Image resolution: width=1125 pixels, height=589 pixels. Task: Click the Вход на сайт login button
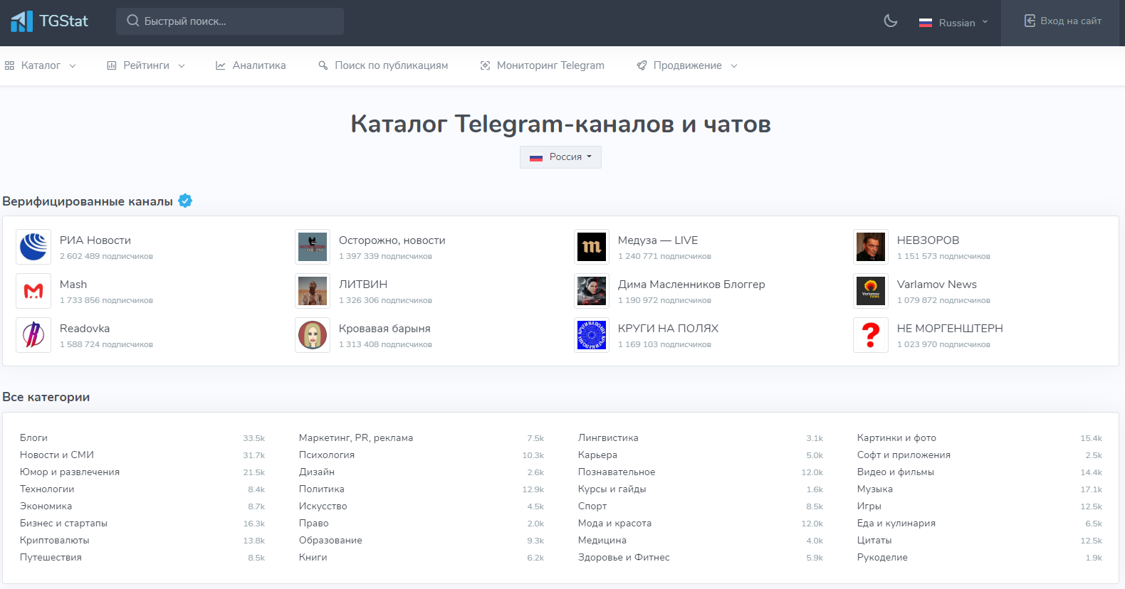point(1062,21)
